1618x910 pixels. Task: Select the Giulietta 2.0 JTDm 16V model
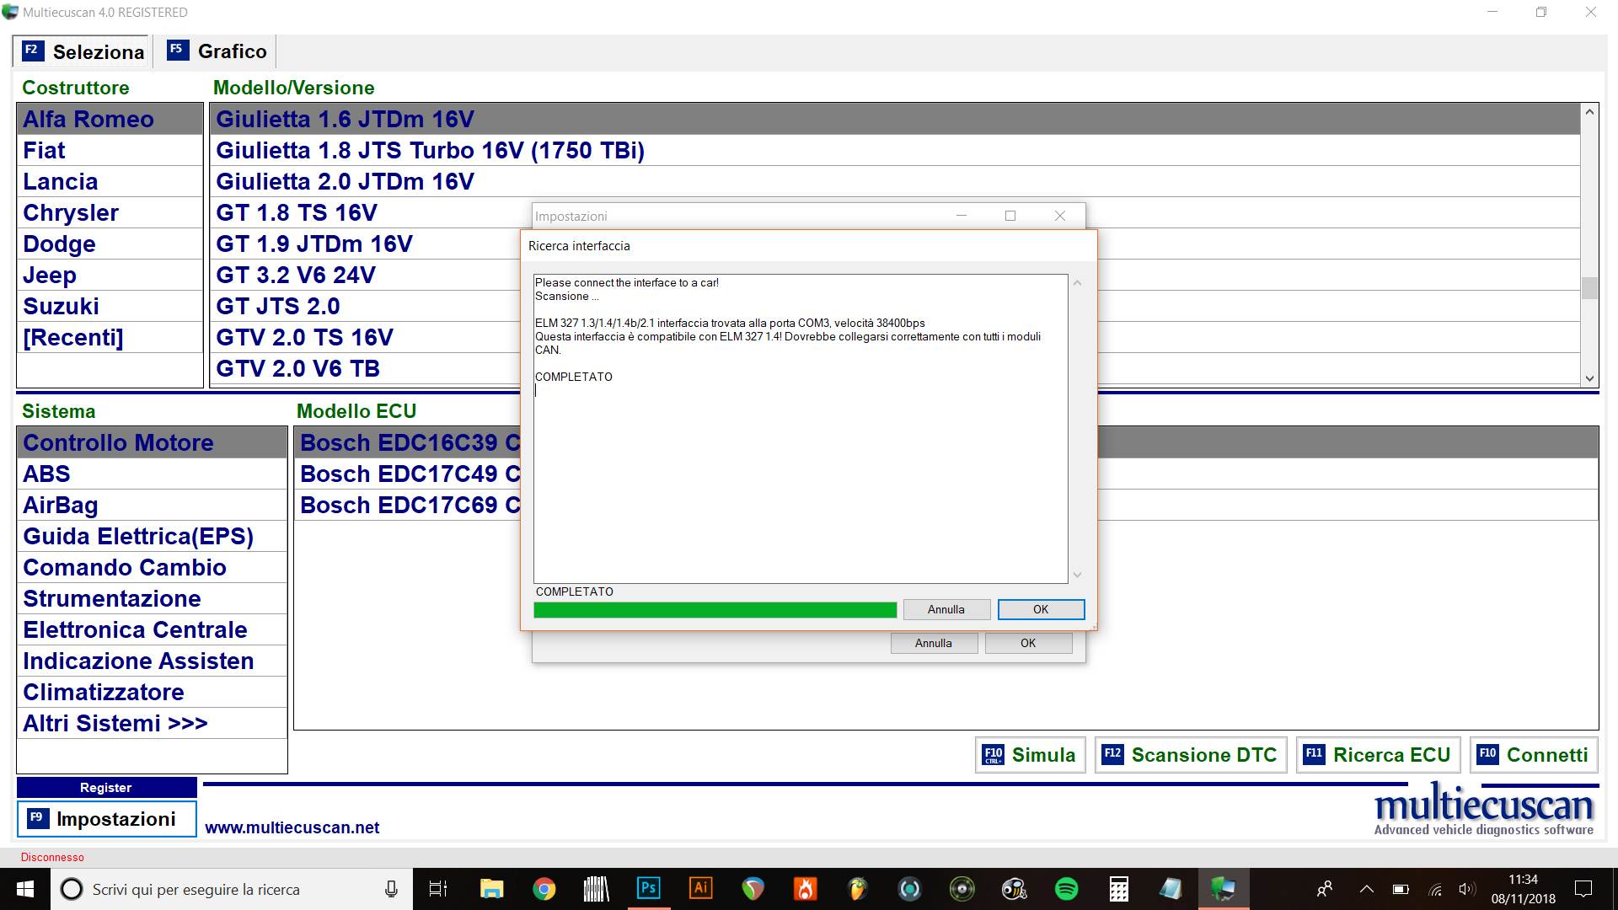[x=895, y=181]
